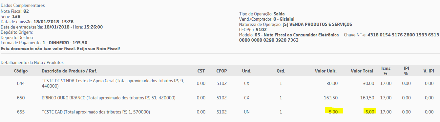
Task: Click the Qtd. column header
Action: 281,71
